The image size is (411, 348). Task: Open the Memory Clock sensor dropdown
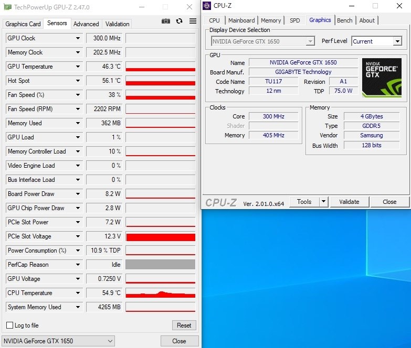pos(78,52)
